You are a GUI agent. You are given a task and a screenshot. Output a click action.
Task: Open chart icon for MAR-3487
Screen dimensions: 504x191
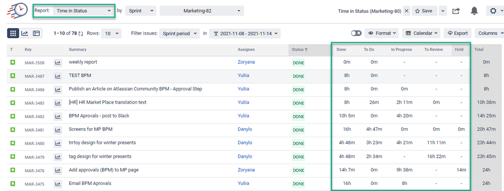[58, 76]
